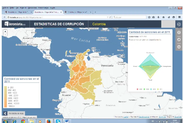Open the Ayuda menu
Image resolution: width=183 pixels, height=123 pixels.
click(52, 8)
